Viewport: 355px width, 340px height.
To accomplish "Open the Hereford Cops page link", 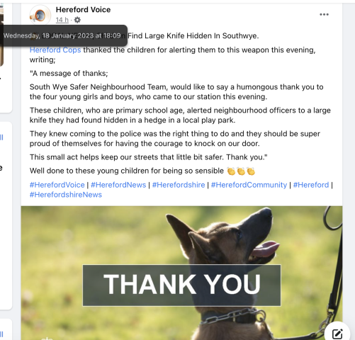I will click(x=55, y=50).
